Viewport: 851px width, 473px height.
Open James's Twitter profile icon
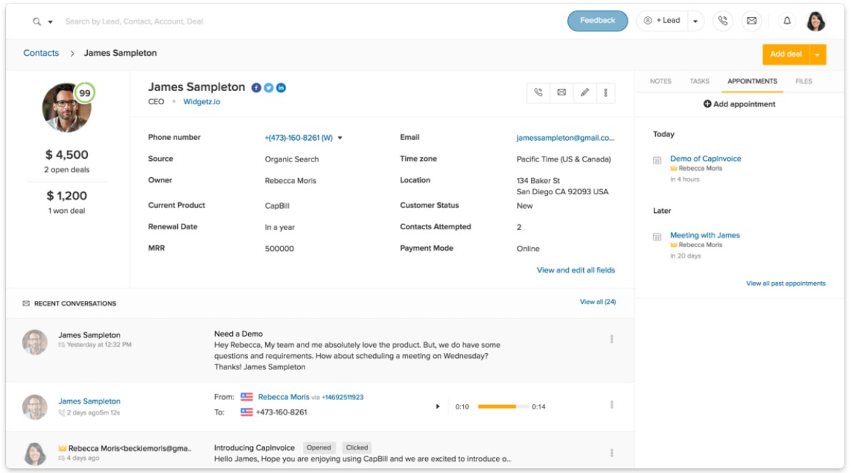[270, 86]
